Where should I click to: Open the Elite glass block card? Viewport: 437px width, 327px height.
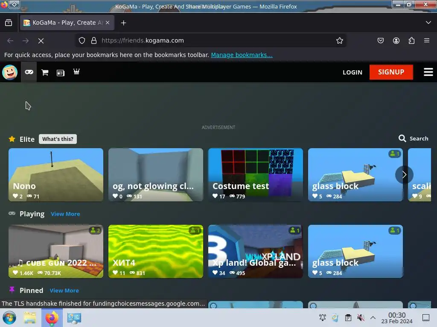tap(355, 175)
